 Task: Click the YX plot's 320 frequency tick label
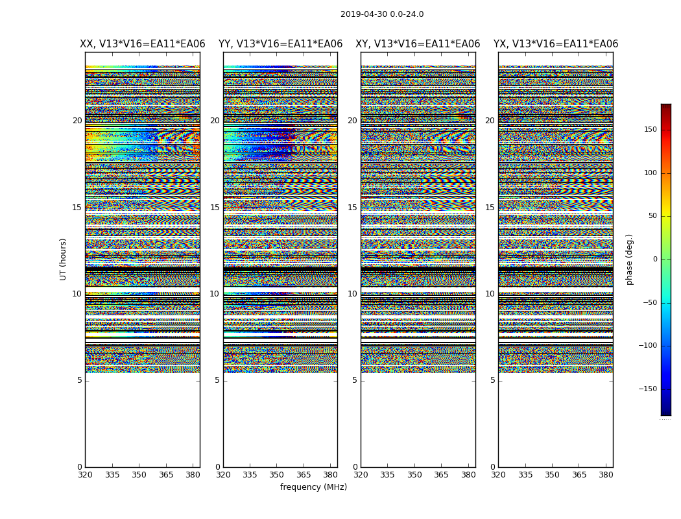pyautogui.click(x=498, y=475)
